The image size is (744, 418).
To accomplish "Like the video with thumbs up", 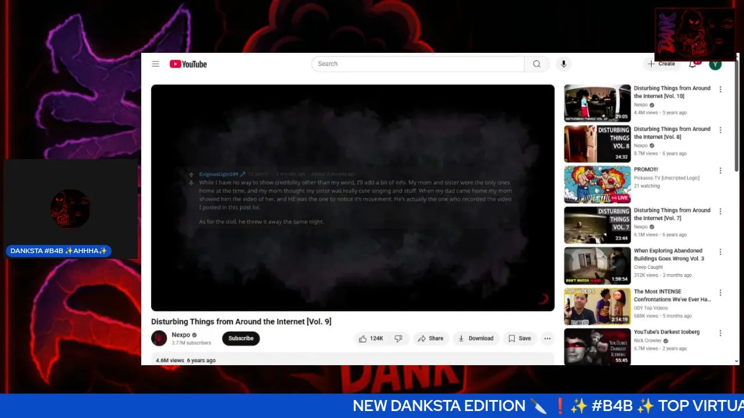I will (371, 338).
